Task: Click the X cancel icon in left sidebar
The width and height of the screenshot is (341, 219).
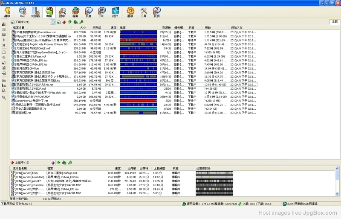Action: pos(4,45)
